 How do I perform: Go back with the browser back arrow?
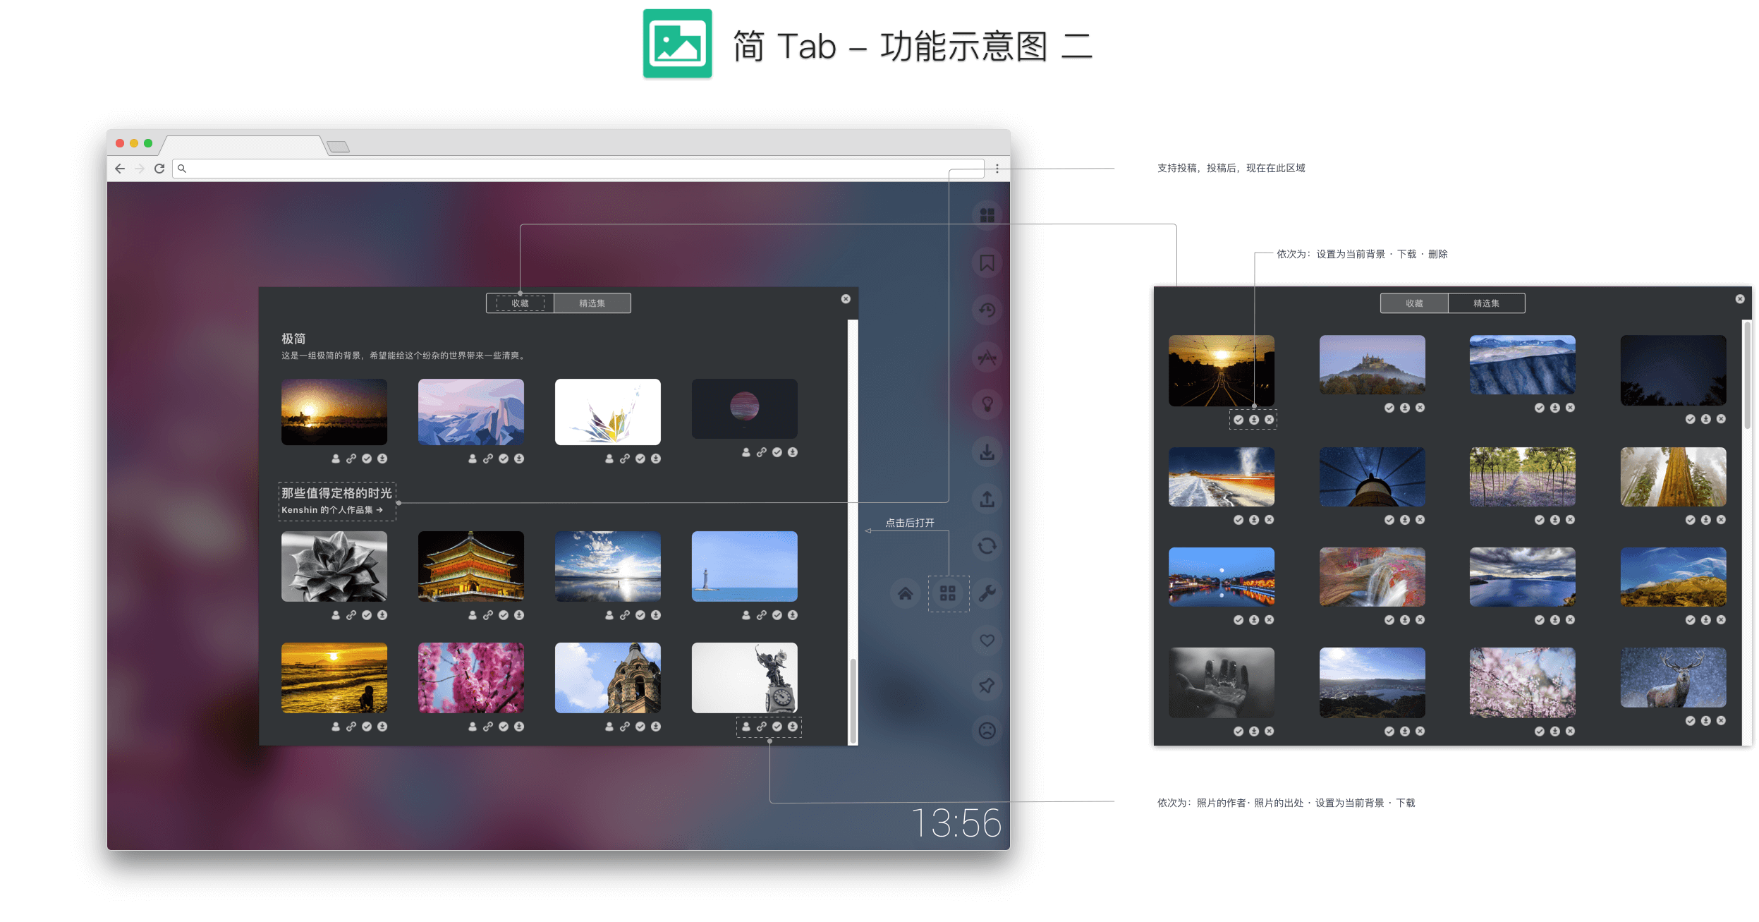(x=120, y=169)
